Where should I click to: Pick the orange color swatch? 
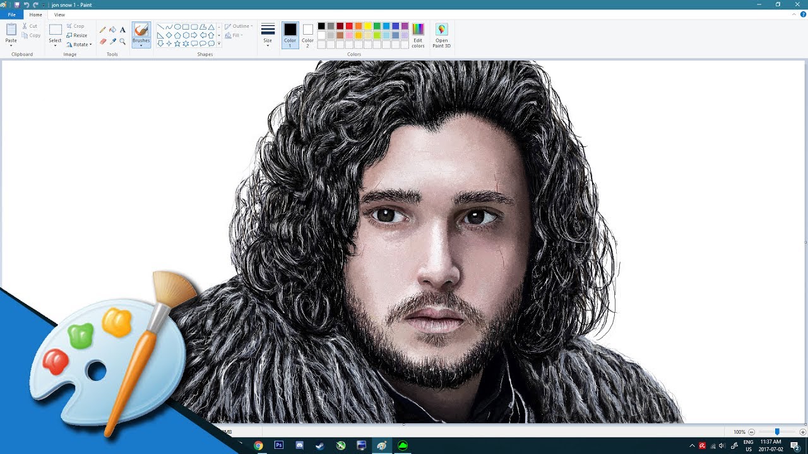click(359, 26)
